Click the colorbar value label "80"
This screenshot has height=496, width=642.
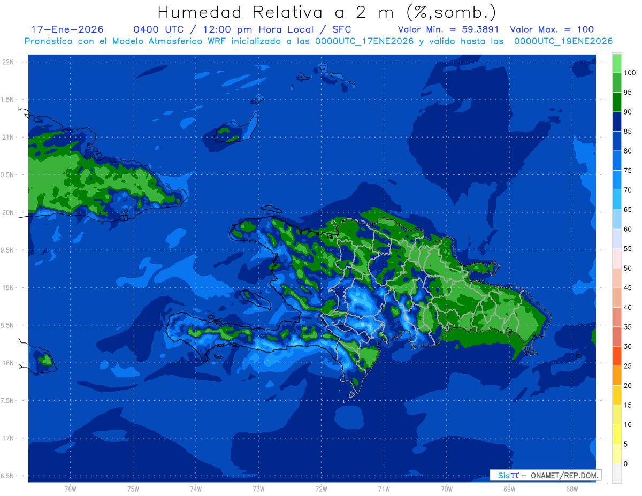(628, 151)
